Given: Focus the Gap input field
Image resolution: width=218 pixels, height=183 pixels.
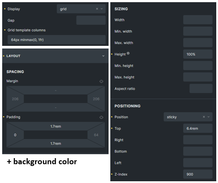Looking at the screenshot, I should click(91, 20).
